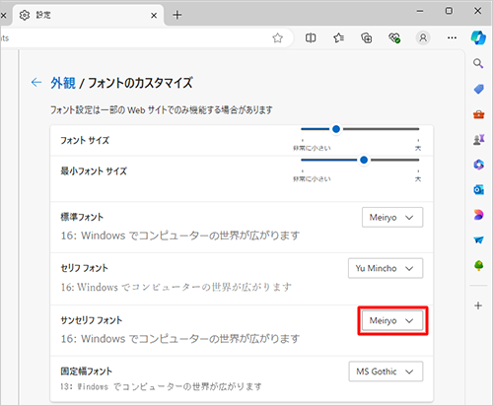
Task: Open the Copilot icon
Action: pos(478,37)
